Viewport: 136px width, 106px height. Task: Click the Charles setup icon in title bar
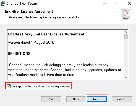pos(3,4)
